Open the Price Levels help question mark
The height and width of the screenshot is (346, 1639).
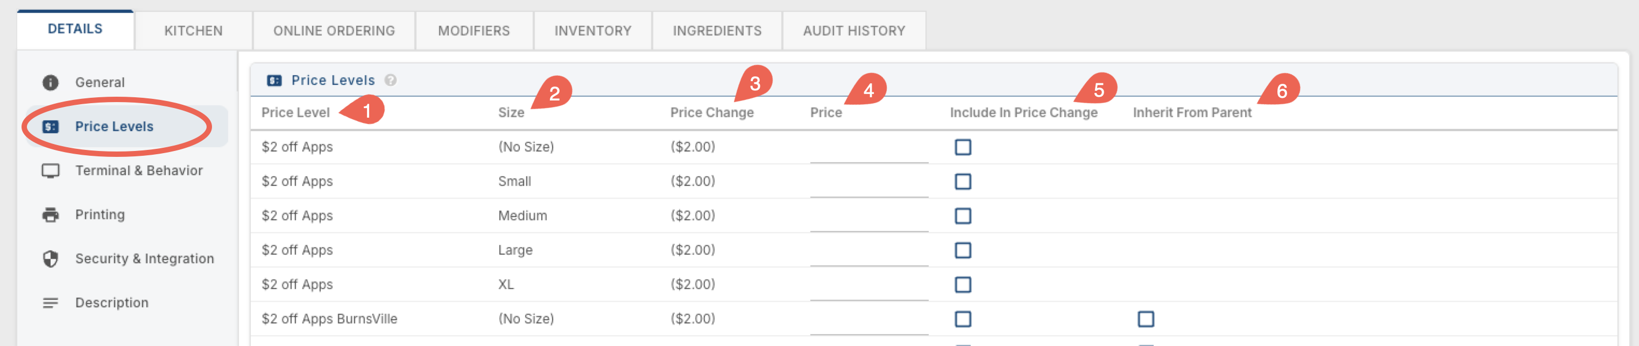pyautogui.click(x=391, y=80)
